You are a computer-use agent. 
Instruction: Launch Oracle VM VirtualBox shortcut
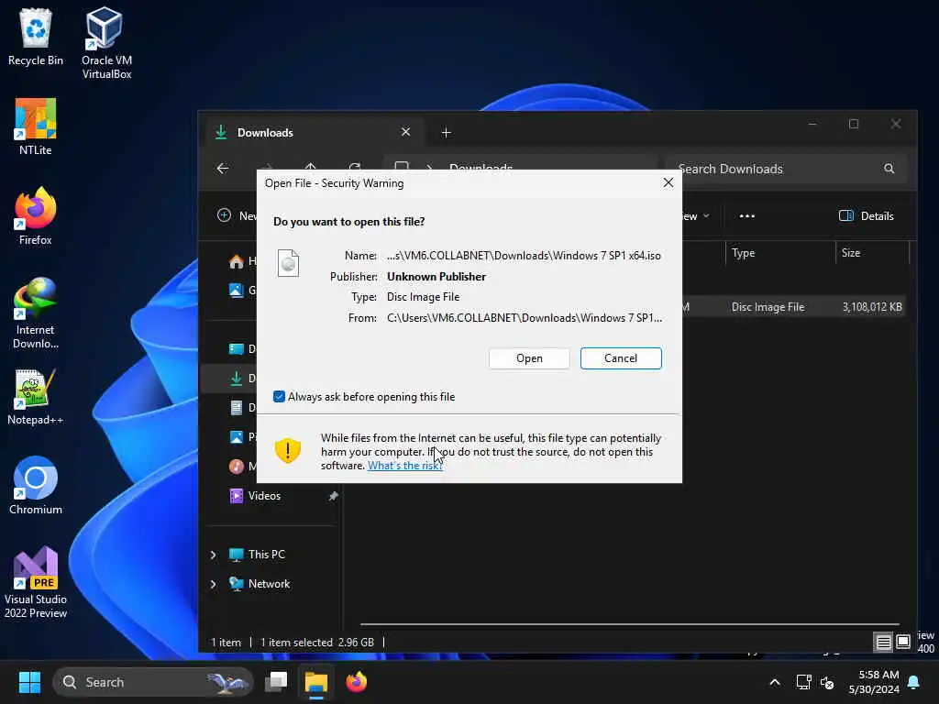tap(106, 43)
